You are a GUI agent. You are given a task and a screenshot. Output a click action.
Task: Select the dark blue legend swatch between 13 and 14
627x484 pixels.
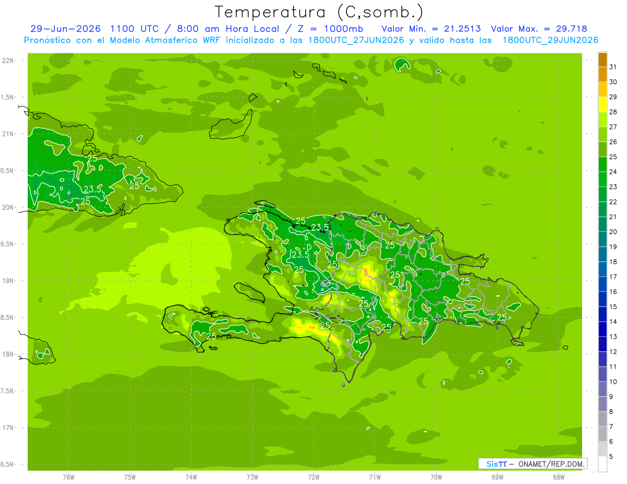pyautogui.click(x=602, y=329)
